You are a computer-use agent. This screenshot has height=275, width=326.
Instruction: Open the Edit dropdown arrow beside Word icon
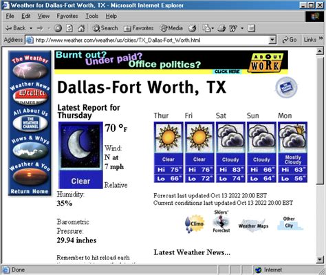point(242,28)
